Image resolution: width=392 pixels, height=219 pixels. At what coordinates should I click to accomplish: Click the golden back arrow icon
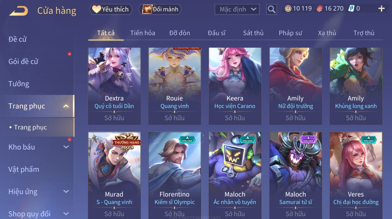pyautogui.click(x=19, y=11)
